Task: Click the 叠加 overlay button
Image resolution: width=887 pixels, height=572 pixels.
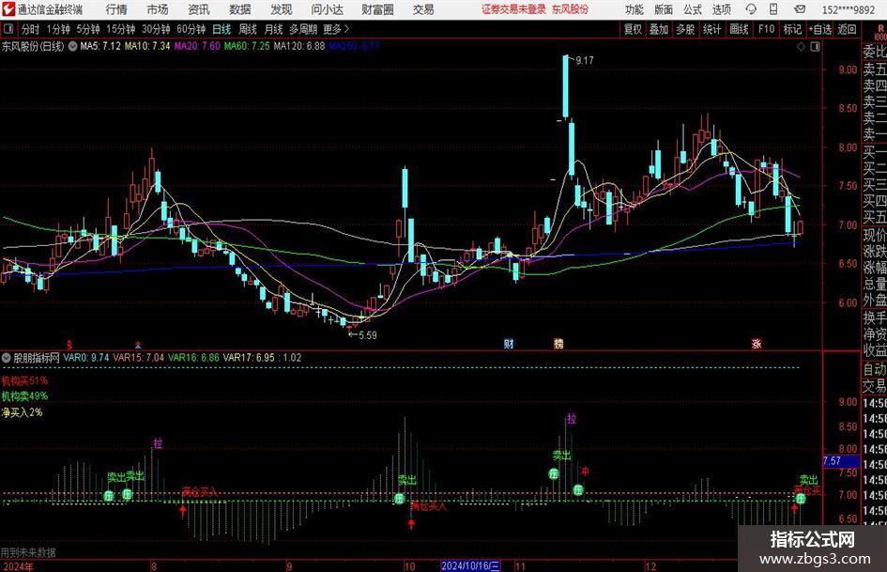Action: tap(659, 29)
